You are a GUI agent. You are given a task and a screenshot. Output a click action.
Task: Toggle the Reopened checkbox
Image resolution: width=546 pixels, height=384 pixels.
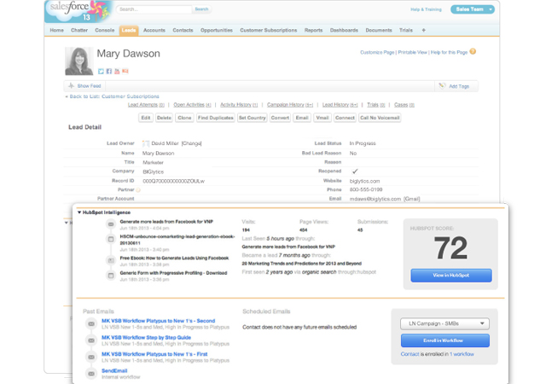(x=355, y=171)
